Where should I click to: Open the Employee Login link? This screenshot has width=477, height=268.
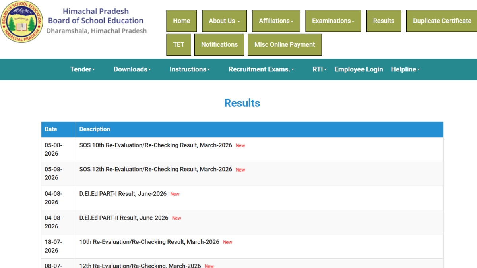pos(359,69)
